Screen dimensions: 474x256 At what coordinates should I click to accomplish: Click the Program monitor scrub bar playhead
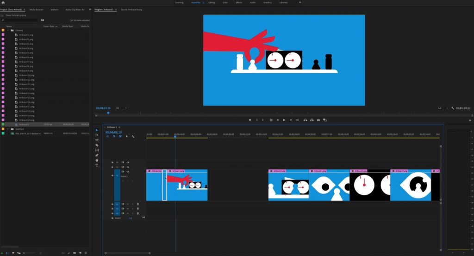pyautogui.click(x=108, y=113)
